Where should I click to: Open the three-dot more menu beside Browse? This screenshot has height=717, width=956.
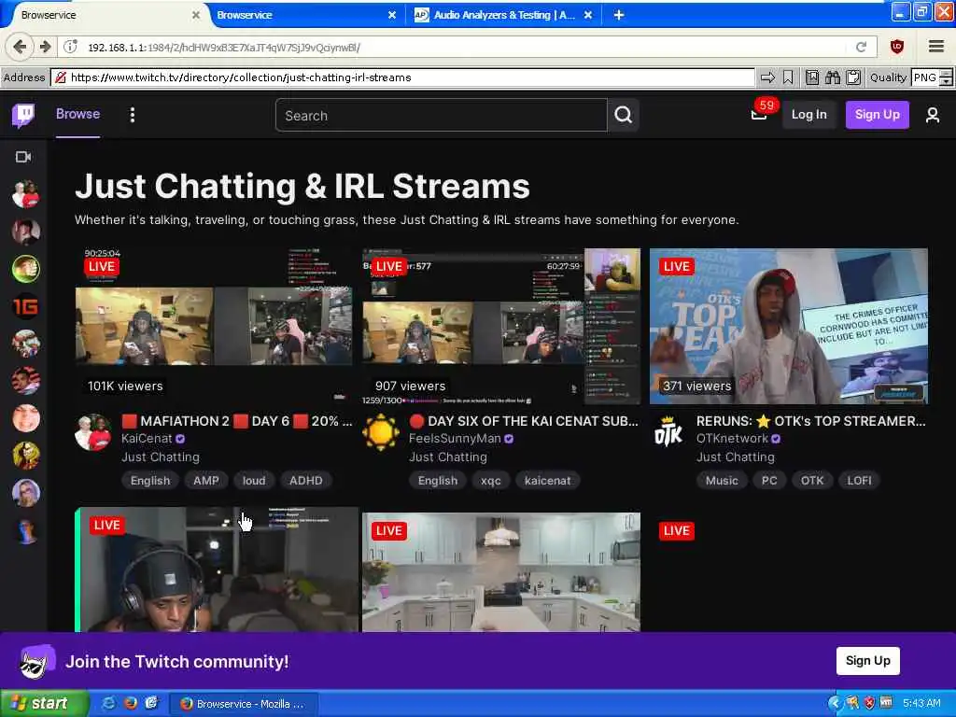tap(133, 115)
